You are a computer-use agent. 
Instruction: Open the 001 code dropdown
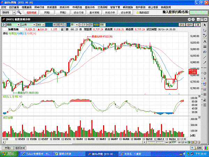(43, 25)
